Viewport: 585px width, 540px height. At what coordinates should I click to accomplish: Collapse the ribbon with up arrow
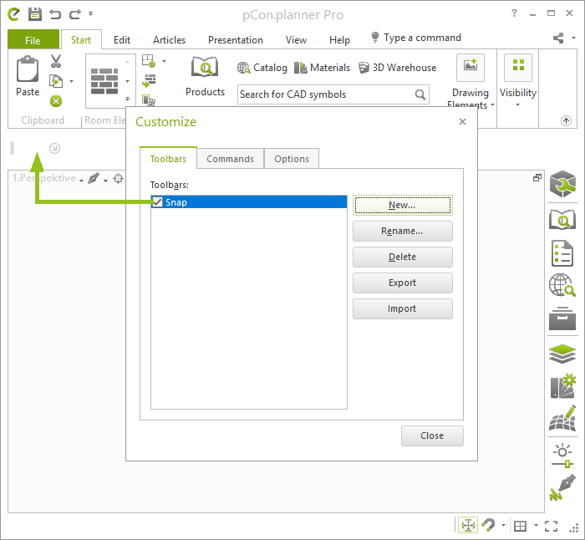(x=566, y=120)
